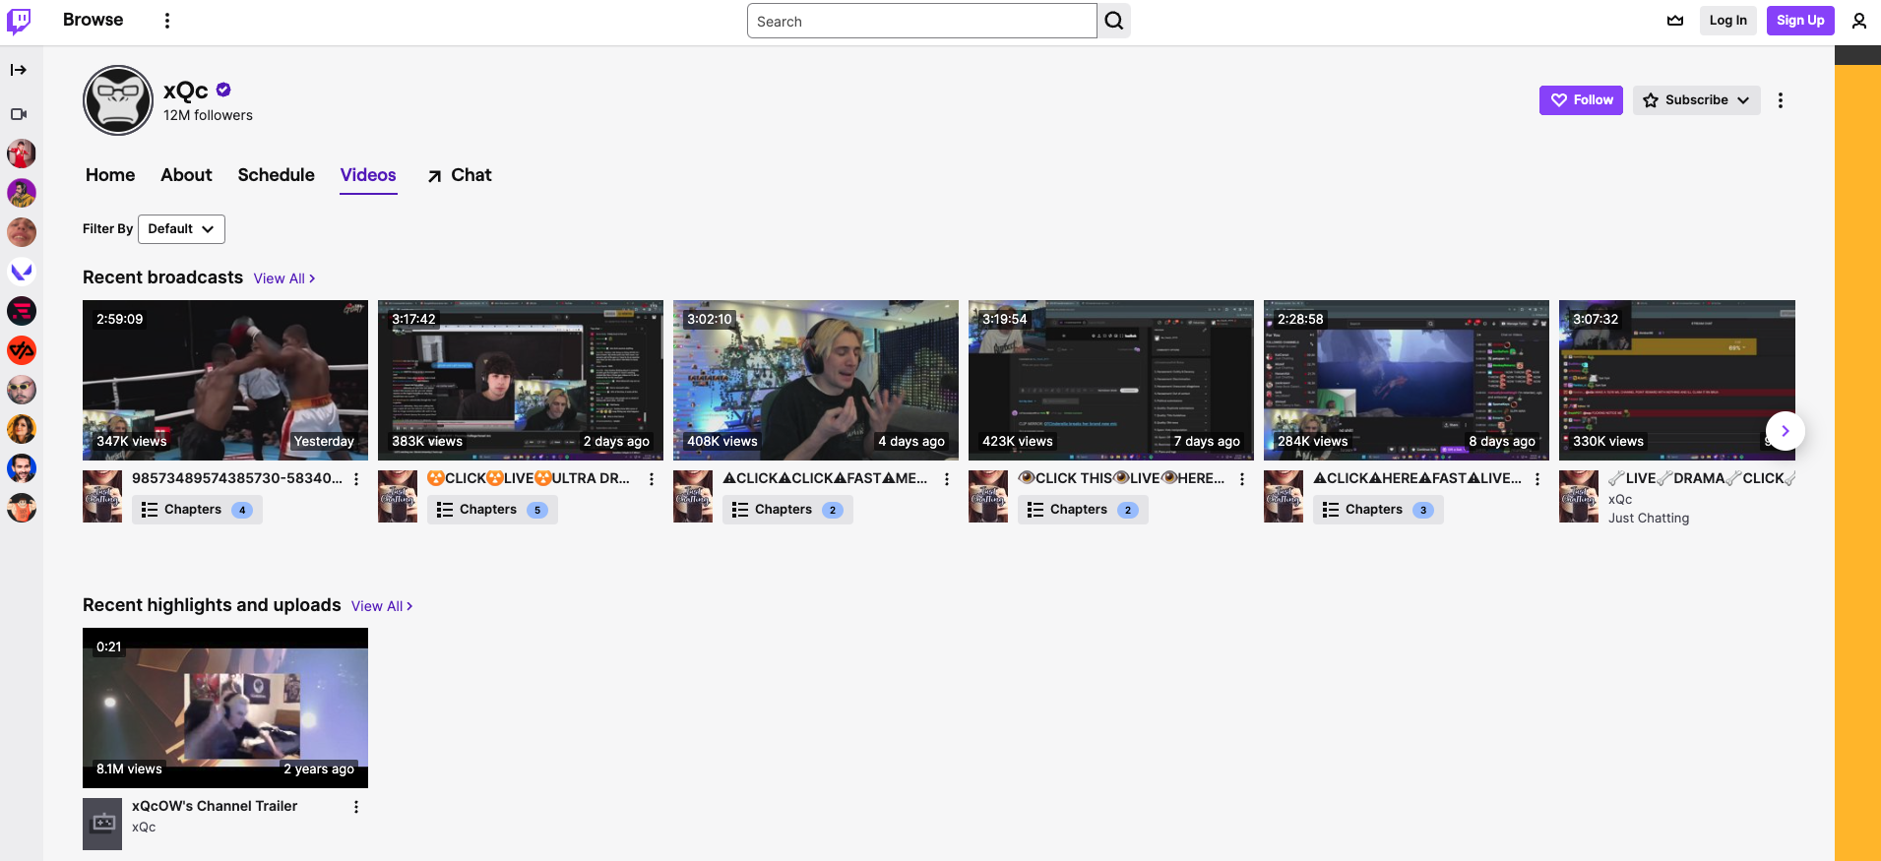Open the Schedule tab
The height and width of the screenshot is (861, 1881).
pyautogui.click(x=276, y=175)
